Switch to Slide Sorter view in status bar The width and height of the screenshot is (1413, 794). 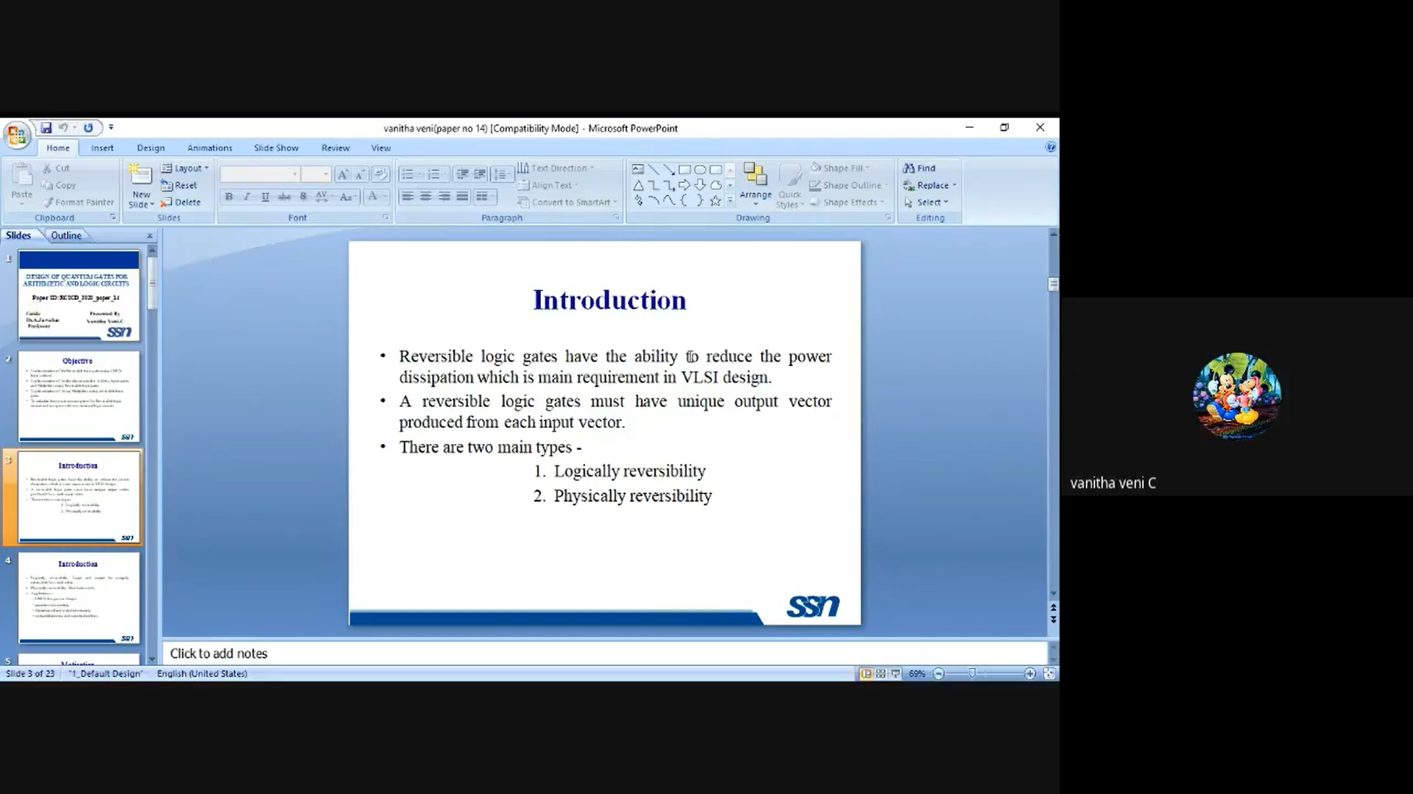tap(880, 673)
